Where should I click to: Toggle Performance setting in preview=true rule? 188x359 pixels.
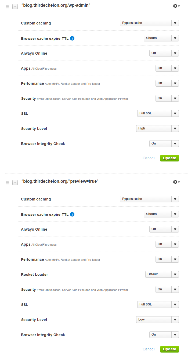[x=167, y=259]
